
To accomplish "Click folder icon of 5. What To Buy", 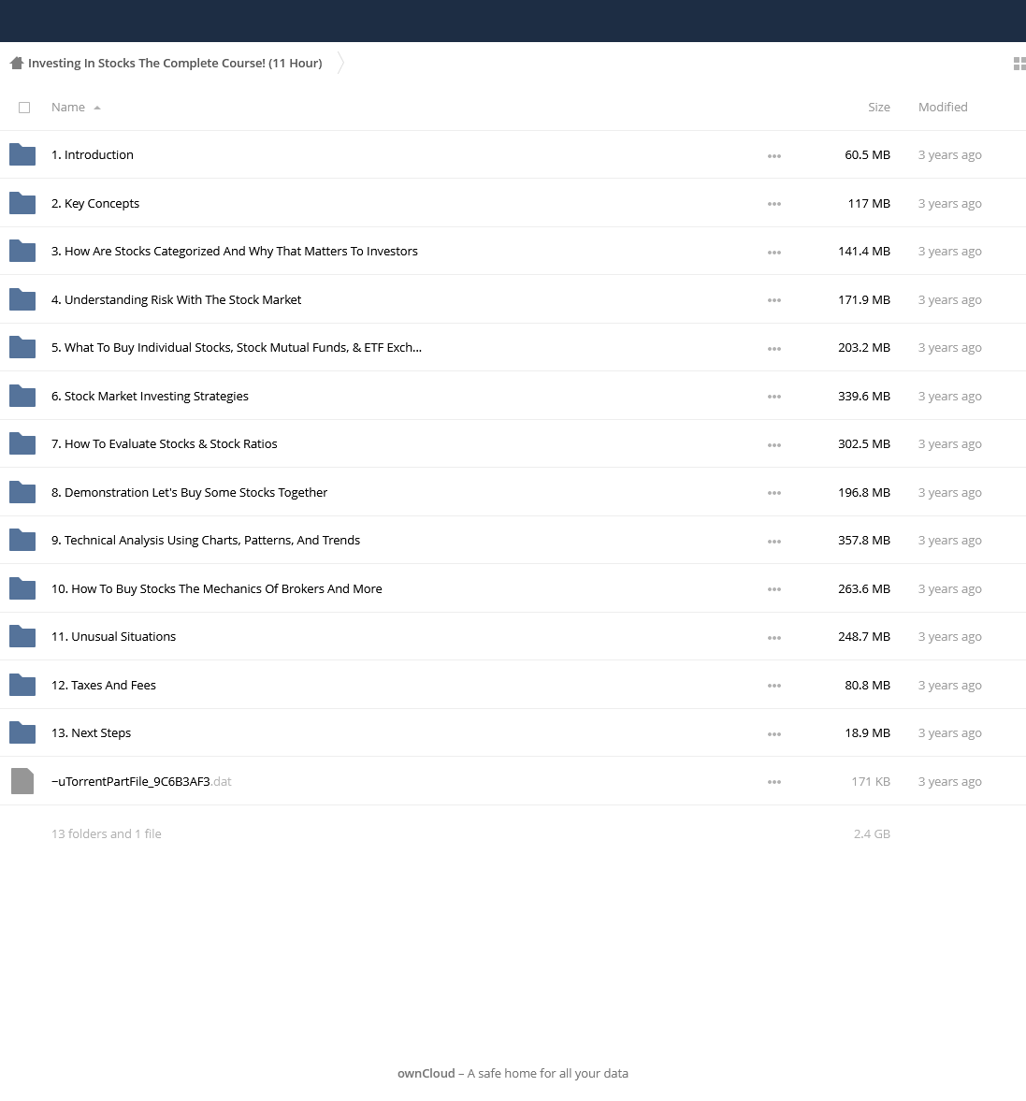I will [x=22, y=347].
